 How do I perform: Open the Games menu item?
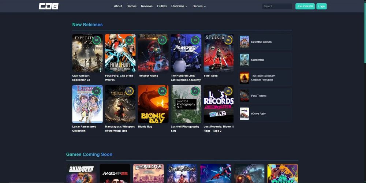click(x=131, y=6)
